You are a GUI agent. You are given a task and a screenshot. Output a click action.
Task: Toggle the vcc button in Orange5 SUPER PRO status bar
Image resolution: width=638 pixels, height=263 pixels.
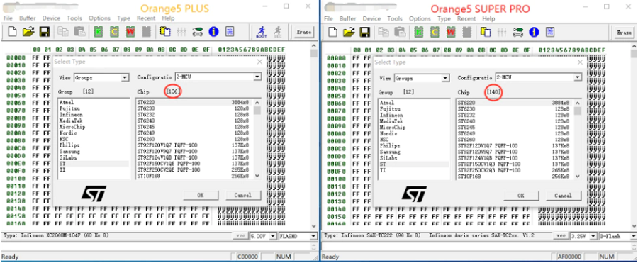tap(561, 236)
